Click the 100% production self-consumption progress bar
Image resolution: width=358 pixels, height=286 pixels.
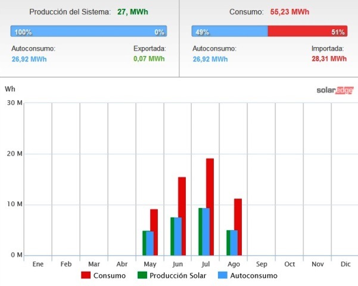(88, 32)
